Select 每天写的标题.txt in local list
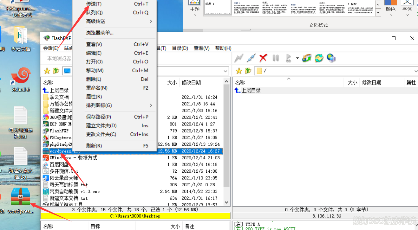The image size is (418, 230). pyautogui.click(x=69, y=185)
